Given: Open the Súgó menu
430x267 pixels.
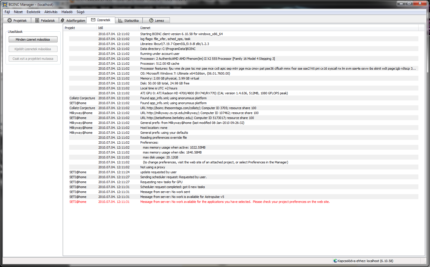Looking at the screenshot, I should click(80, 12).
